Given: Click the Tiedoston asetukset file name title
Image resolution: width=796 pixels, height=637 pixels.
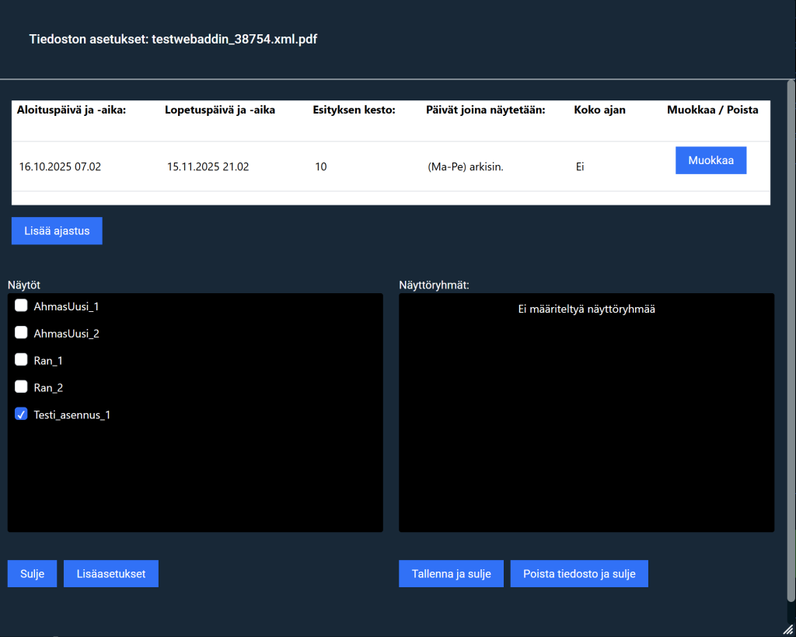Looking at the screenshot, I should 173,39.
